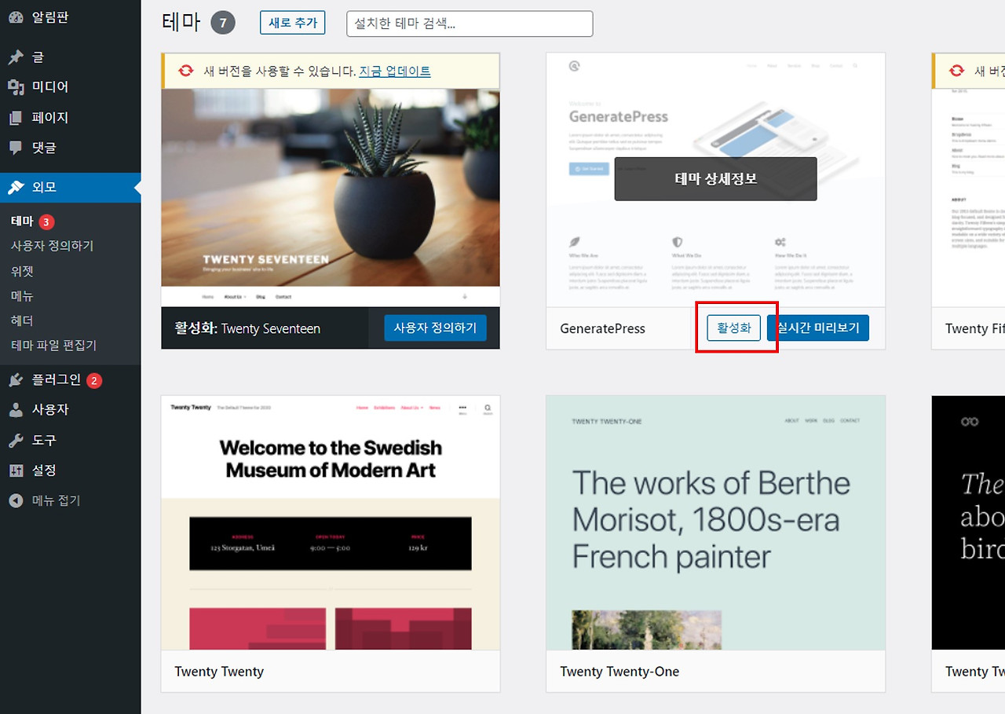
Task: Activate GeneratePress with 활성화 button
Action: (x=734, y=328)
